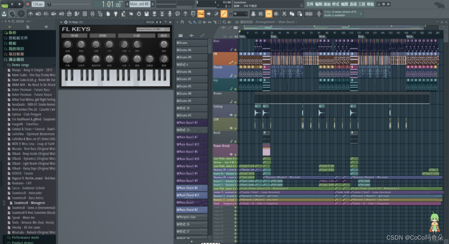The height and width of the screenshot is (244, 449).
Task: Click the save project floppy icon
Action: click(146, 14)
